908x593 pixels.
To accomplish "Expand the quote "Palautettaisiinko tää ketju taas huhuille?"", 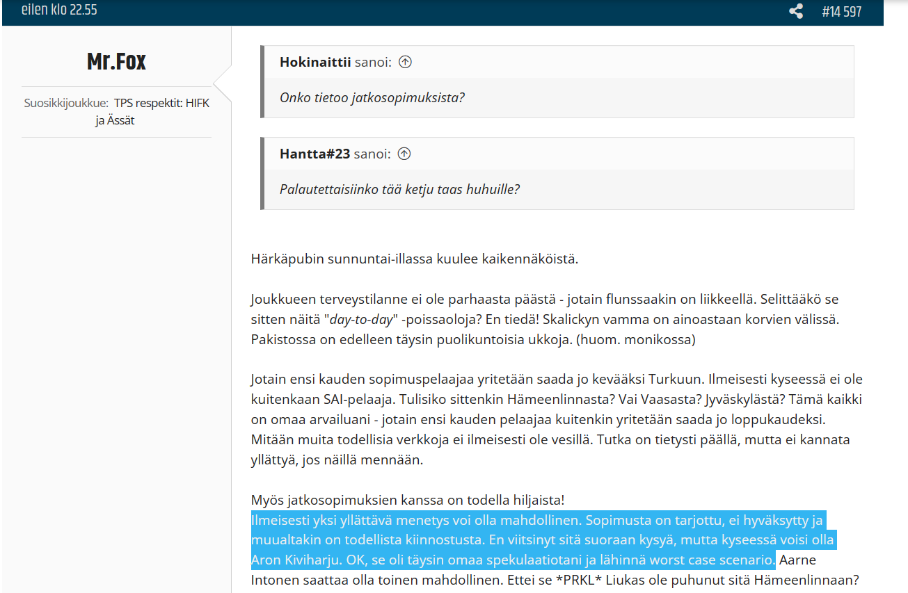I will click(x=399, y=189).
